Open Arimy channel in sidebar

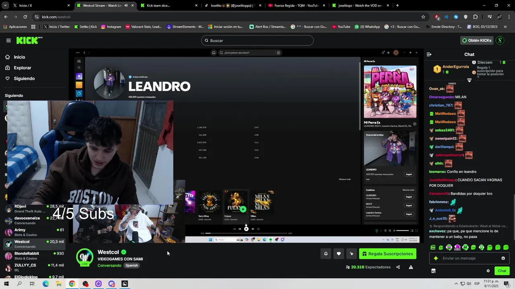(x=34, y=232)
